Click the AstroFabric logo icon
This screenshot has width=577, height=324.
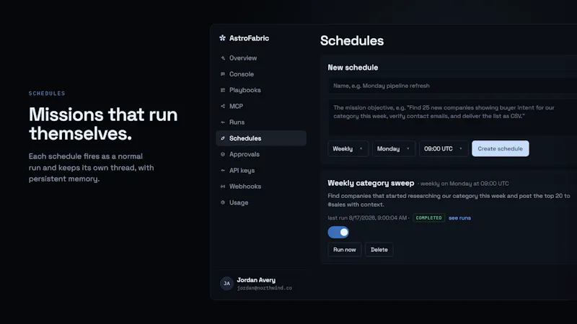222,38
